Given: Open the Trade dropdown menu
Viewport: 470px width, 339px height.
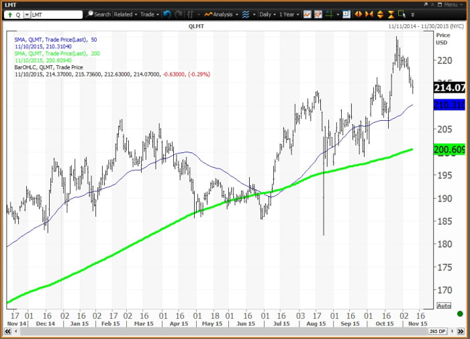Looking at the screenshot, I should click(x=149, y=14).
